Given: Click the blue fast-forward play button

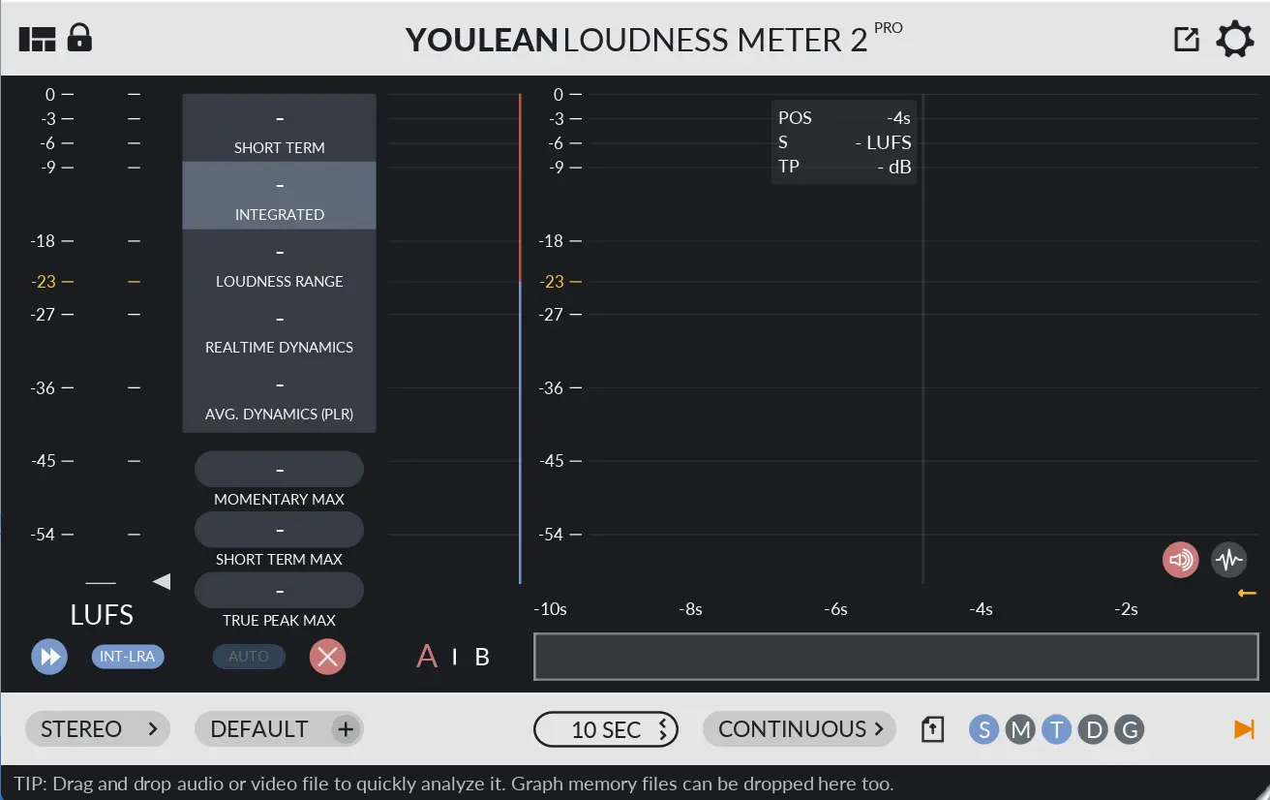Looking at the screenshot, I should click(x=48, y=657).
